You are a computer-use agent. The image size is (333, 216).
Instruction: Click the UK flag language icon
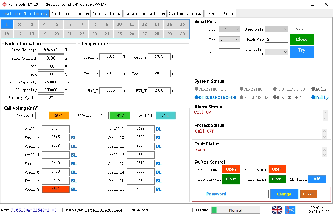coord(277,210)
